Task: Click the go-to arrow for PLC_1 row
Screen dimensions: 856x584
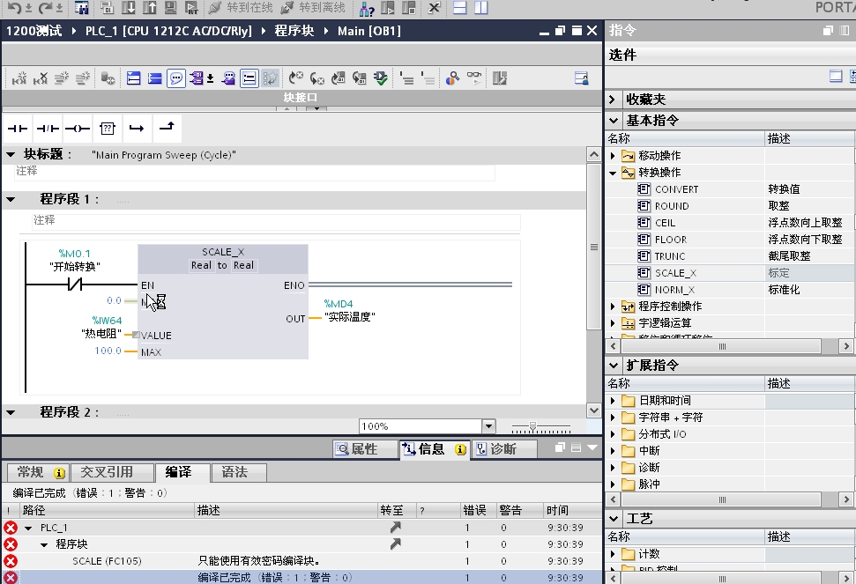Action: tap(395, 528)
